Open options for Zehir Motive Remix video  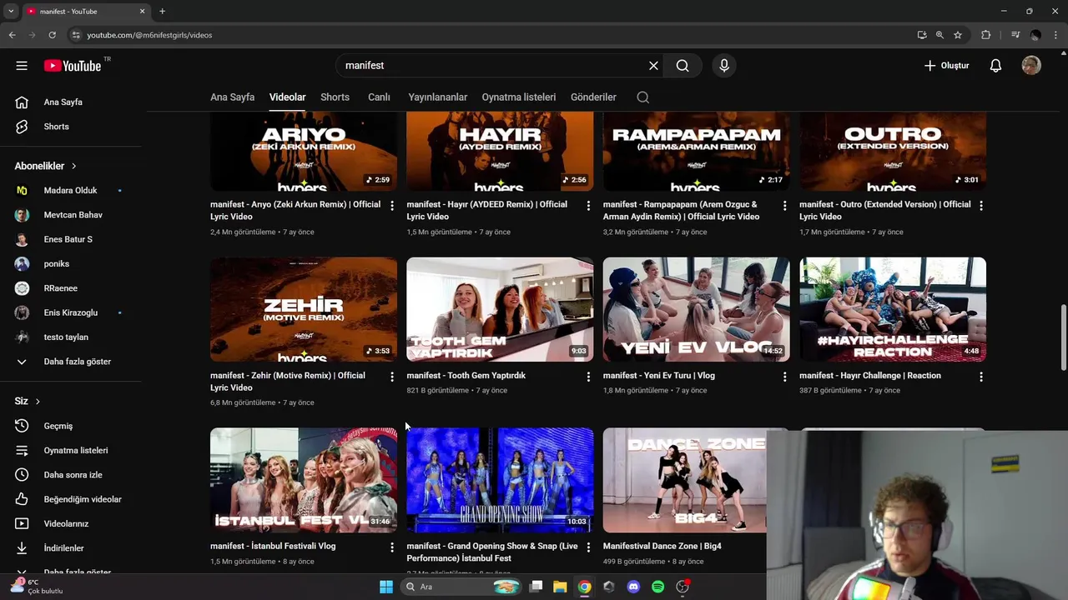392,377
